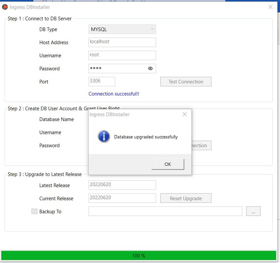Click the Current Release label
Screen dimensions: 280x263
tap(56, 198)
